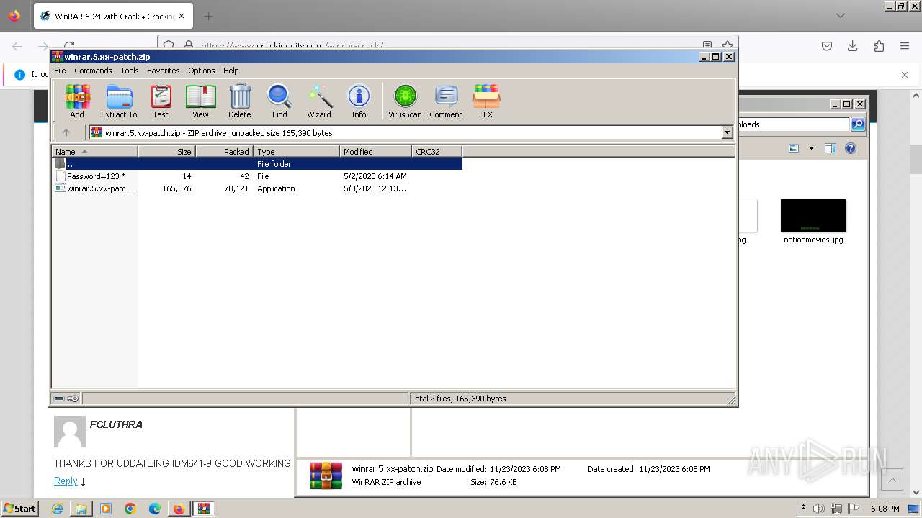Click the disk drive icon in WinRAR status bar

click(59, 399)
